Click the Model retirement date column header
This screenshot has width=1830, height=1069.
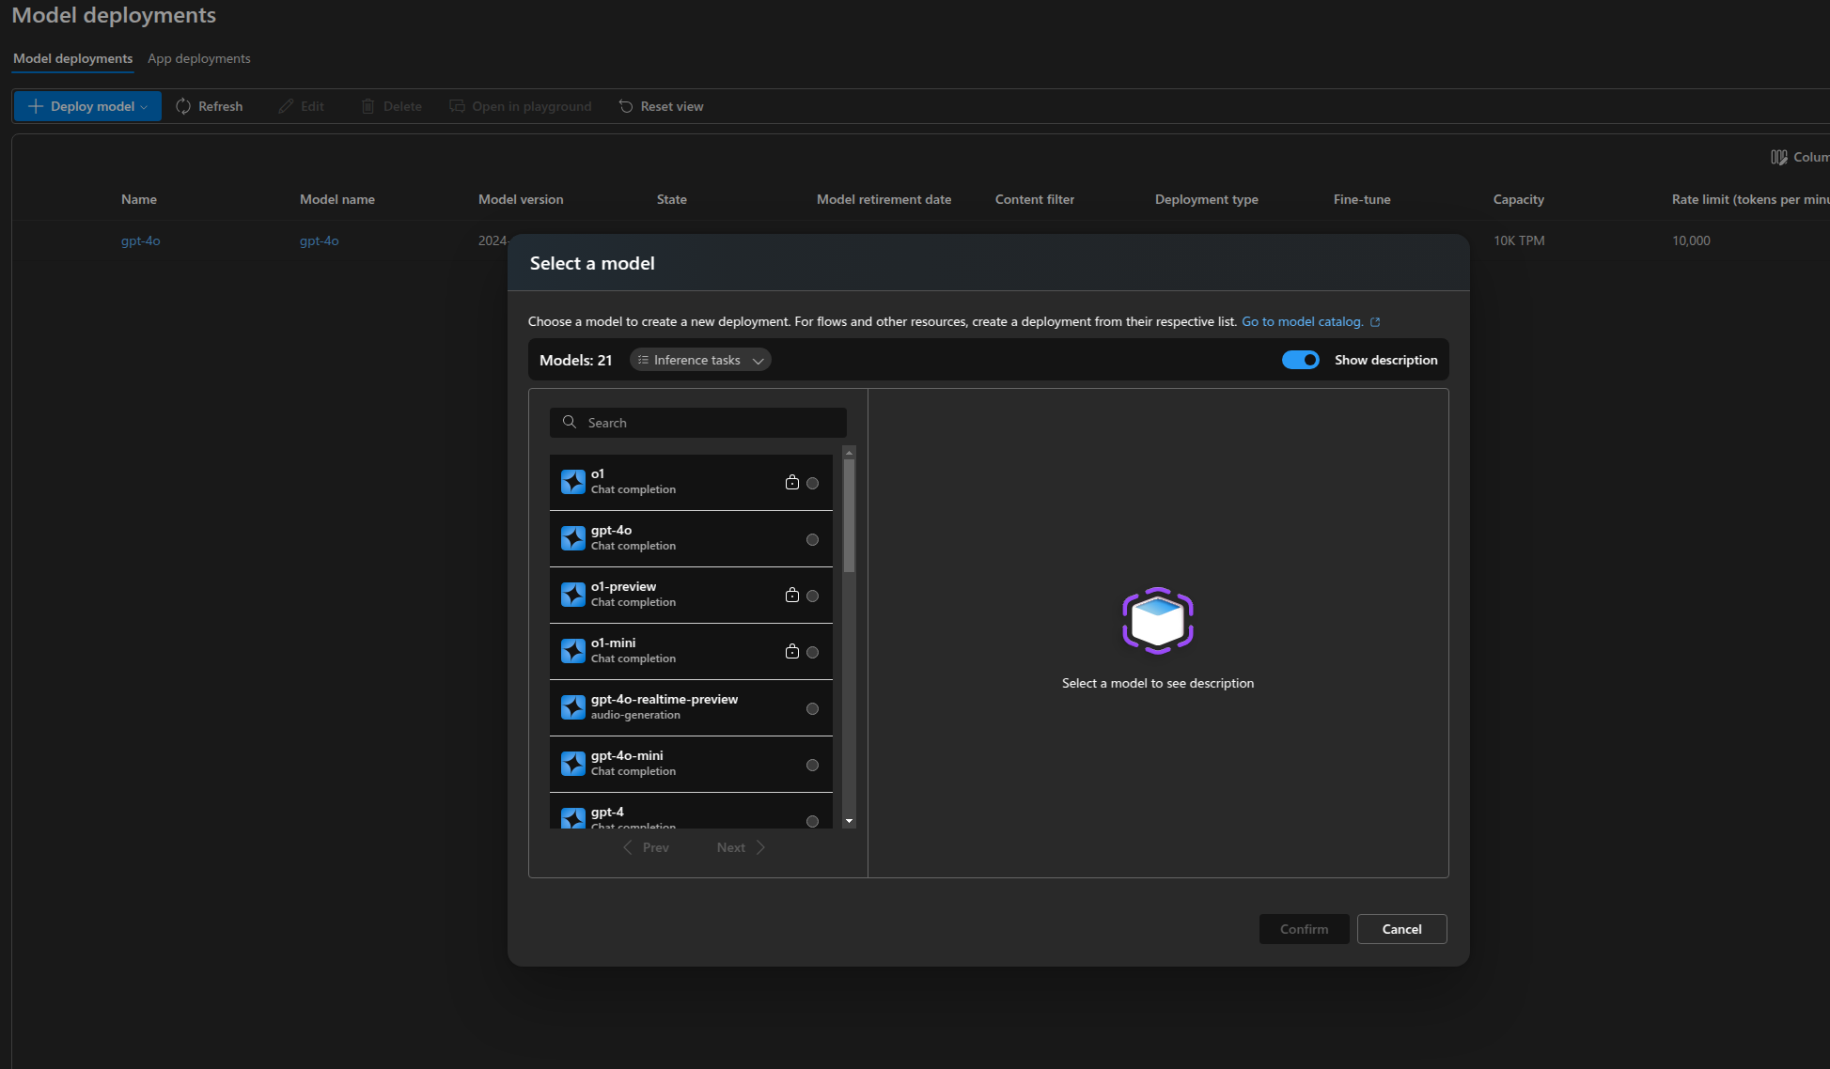coord(884,199)
